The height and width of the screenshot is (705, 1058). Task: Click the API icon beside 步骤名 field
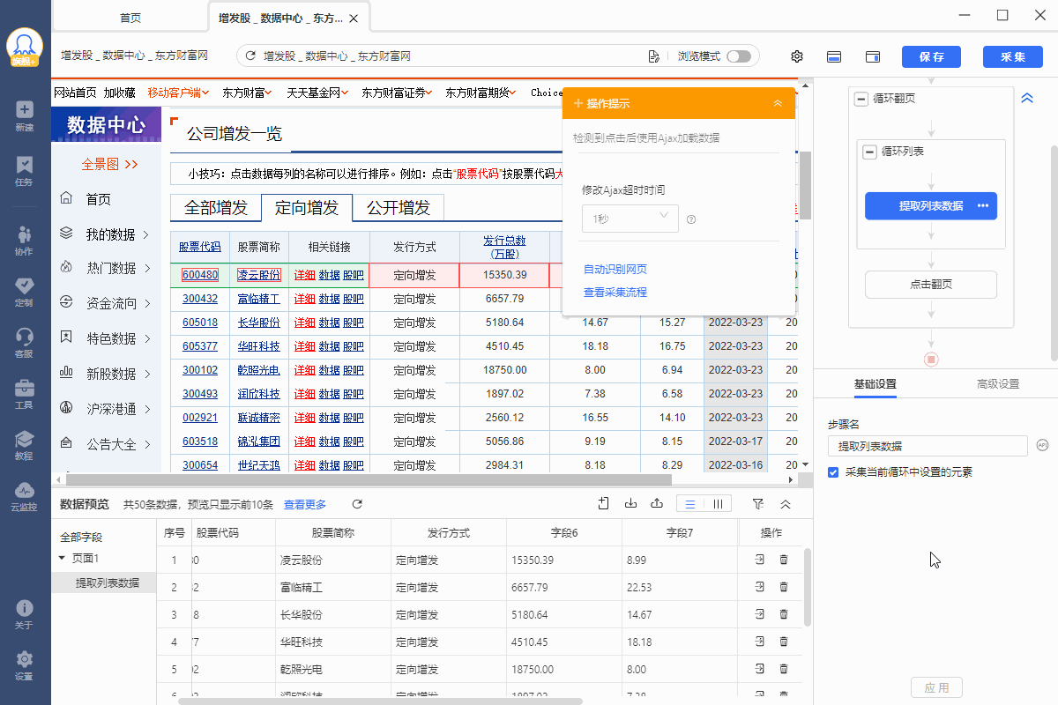tap(1042, 445)
